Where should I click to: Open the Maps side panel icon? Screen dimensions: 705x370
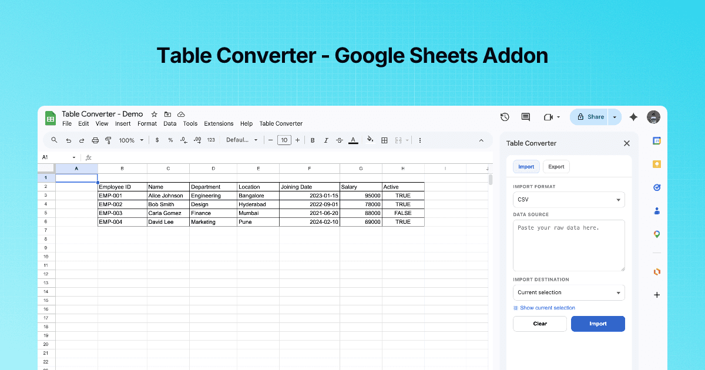657,234
